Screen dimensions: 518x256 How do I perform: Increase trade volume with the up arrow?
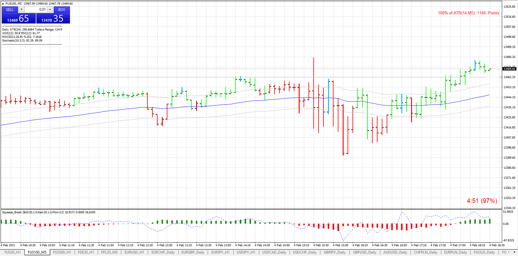coord(50,9)
